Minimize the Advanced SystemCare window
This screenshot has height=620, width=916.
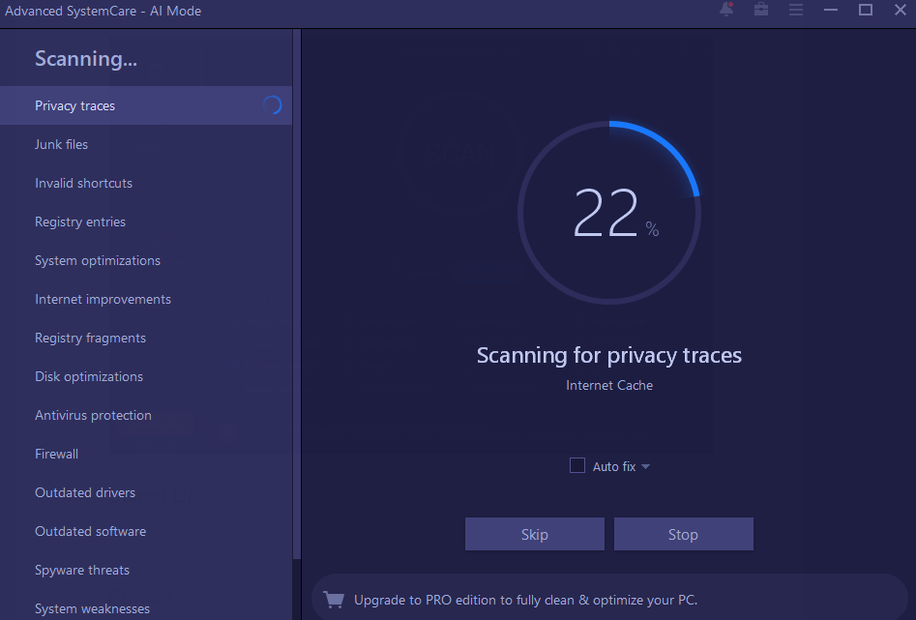point(831,10)
